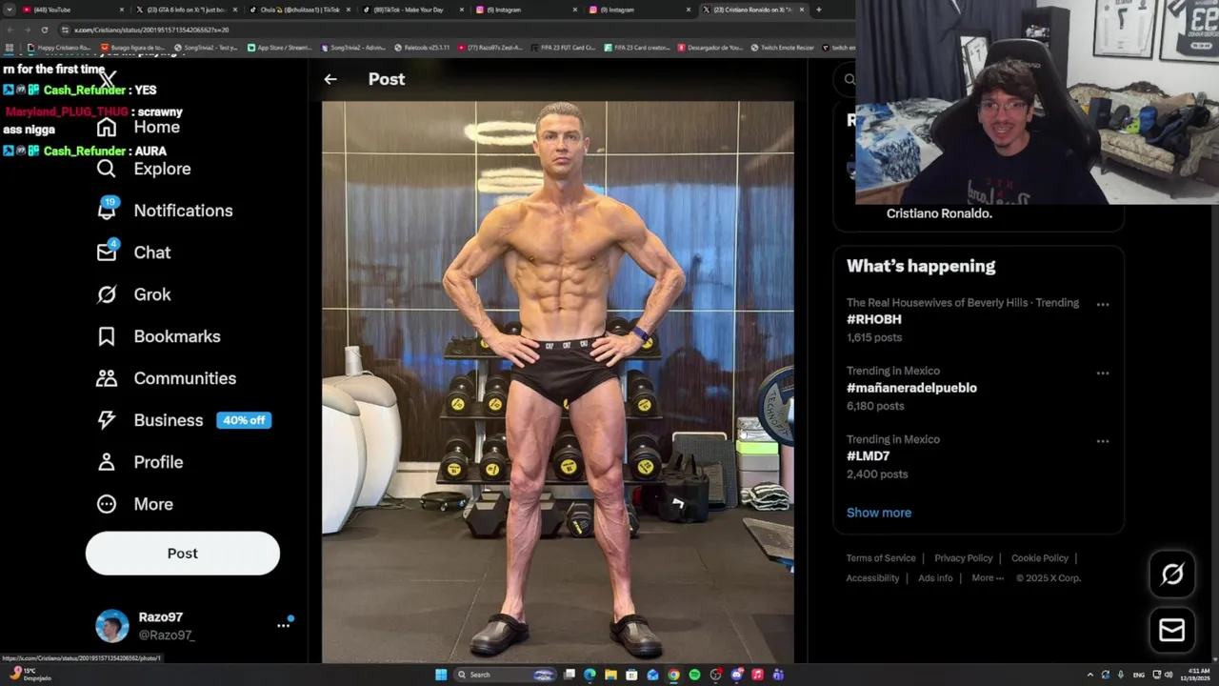Screen dimensions: 1219x686
Task: Open Home from the X sidebar
Action: 138,127
